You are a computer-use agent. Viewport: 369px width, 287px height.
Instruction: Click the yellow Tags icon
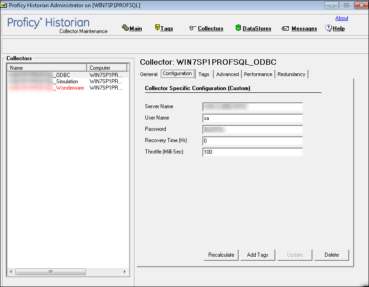point(158,28)
